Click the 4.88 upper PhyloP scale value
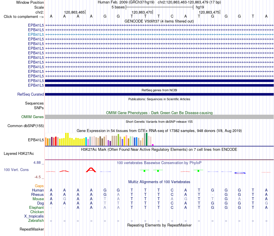The height and width of the screenshot is (236, 274). (37, 163)
